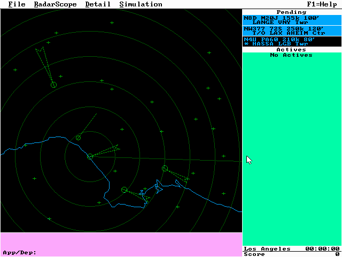Open the File menu
The height and width of the screenshot is (257, 342).
click(x=17, y=4)
